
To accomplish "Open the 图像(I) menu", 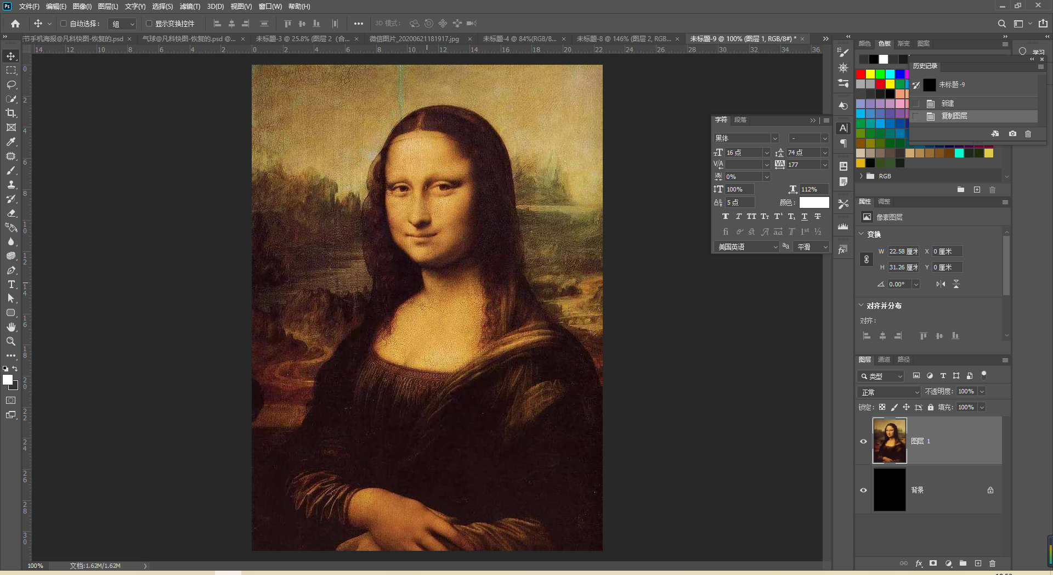I will (82, 7).
